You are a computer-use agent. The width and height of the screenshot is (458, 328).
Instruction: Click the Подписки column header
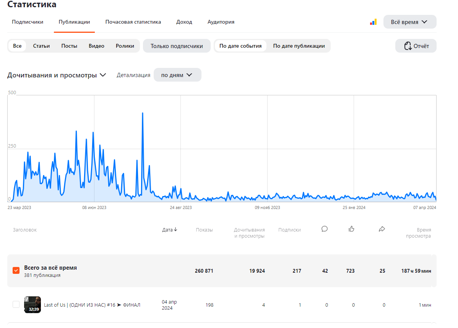(289, 230)
